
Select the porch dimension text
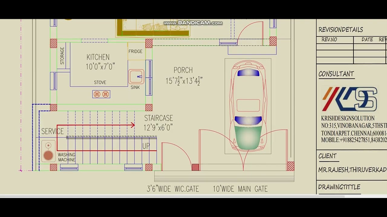[x=184, y=81]
